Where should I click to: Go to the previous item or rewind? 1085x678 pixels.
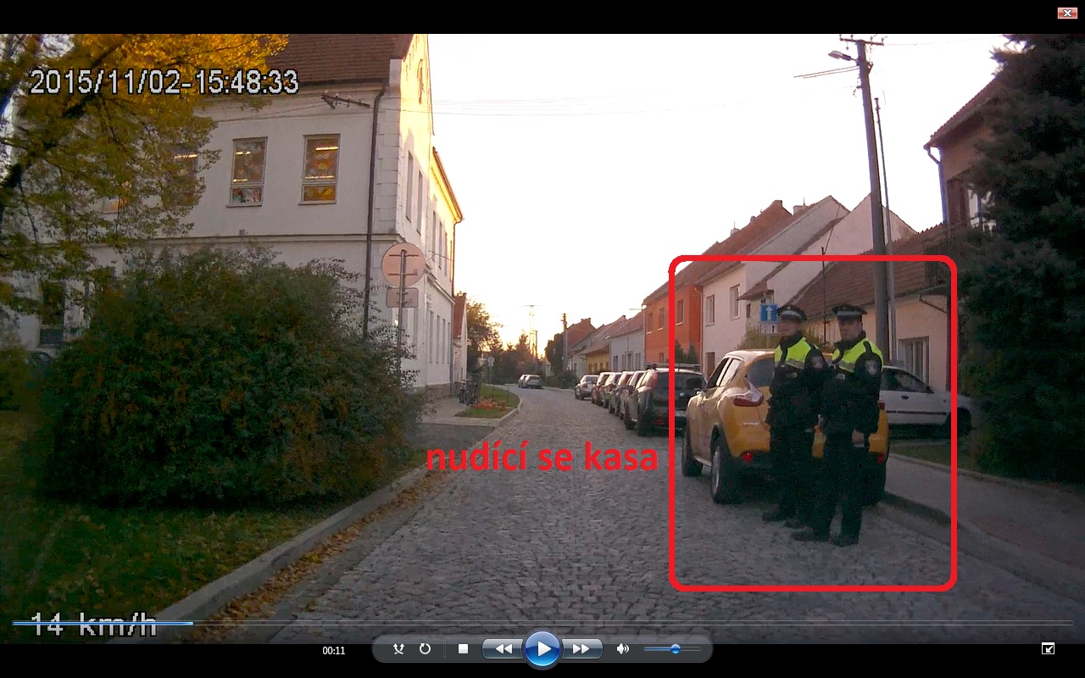(504, 649)
